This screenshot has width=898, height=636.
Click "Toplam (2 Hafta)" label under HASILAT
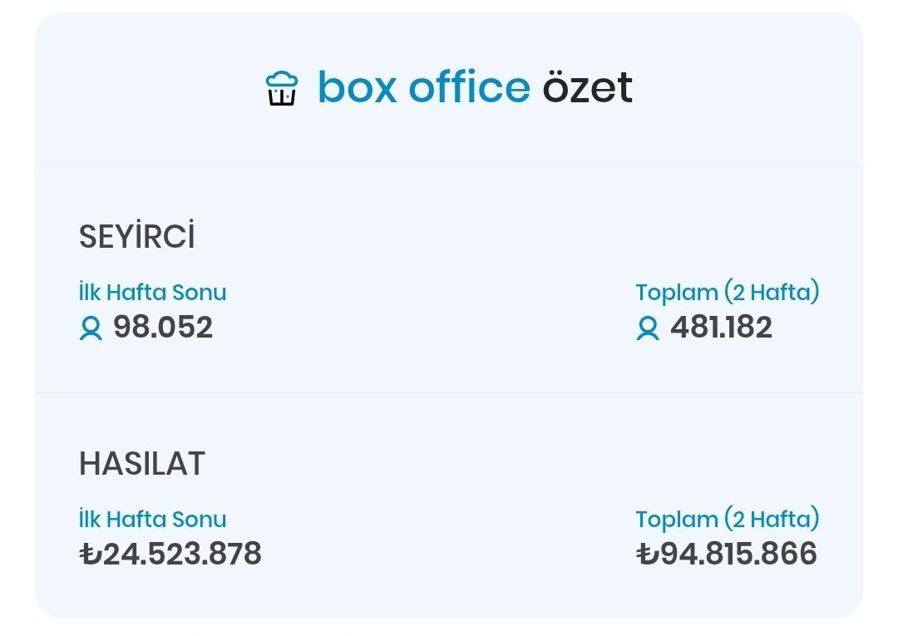[728, 520]
